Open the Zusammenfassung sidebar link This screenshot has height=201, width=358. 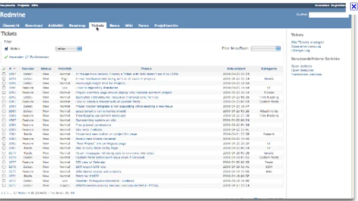pos(306,47)
